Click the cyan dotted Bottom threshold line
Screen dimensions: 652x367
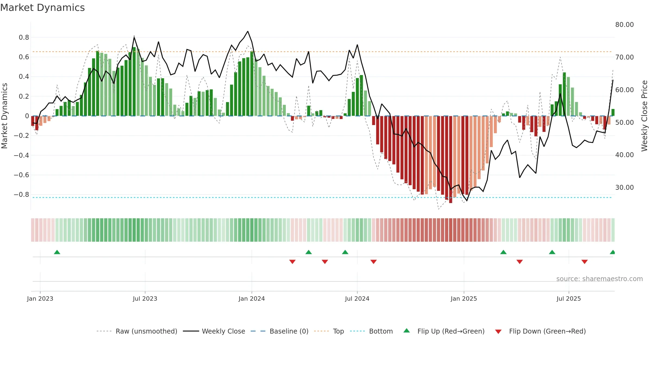[x=322, y=198]
